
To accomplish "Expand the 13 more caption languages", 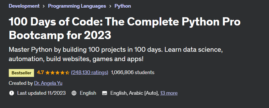I will pos(169,93).
